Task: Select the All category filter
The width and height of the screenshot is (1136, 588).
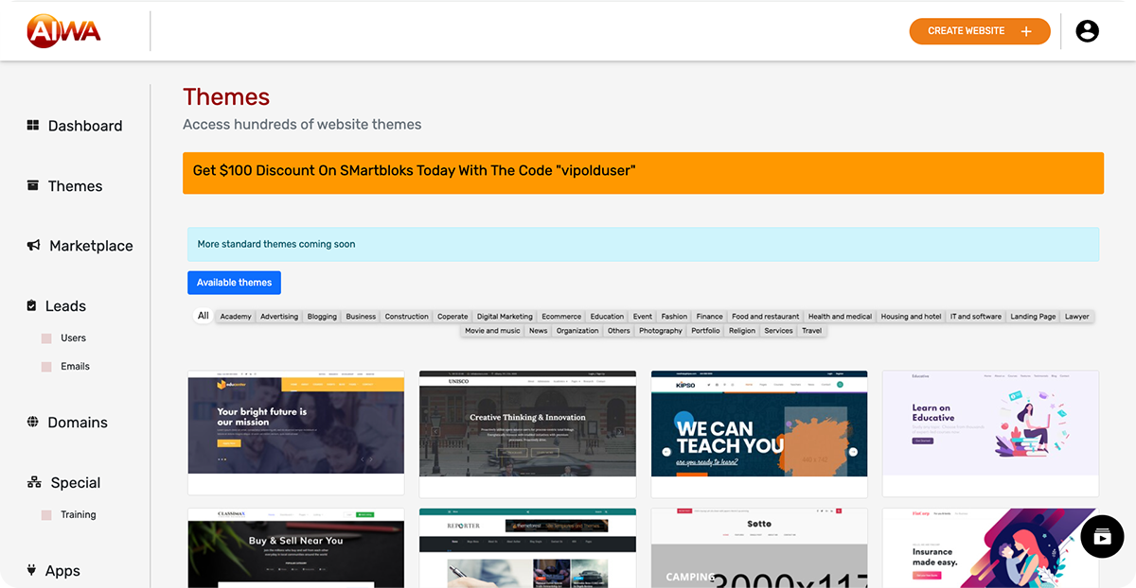Action: point(203,316)
